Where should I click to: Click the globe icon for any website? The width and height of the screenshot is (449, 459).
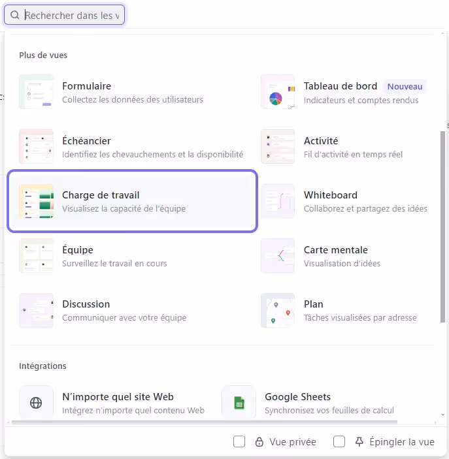37,403
